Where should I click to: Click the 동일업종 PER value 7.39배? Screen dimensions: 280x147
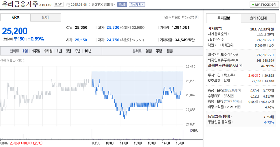point(268,117)
